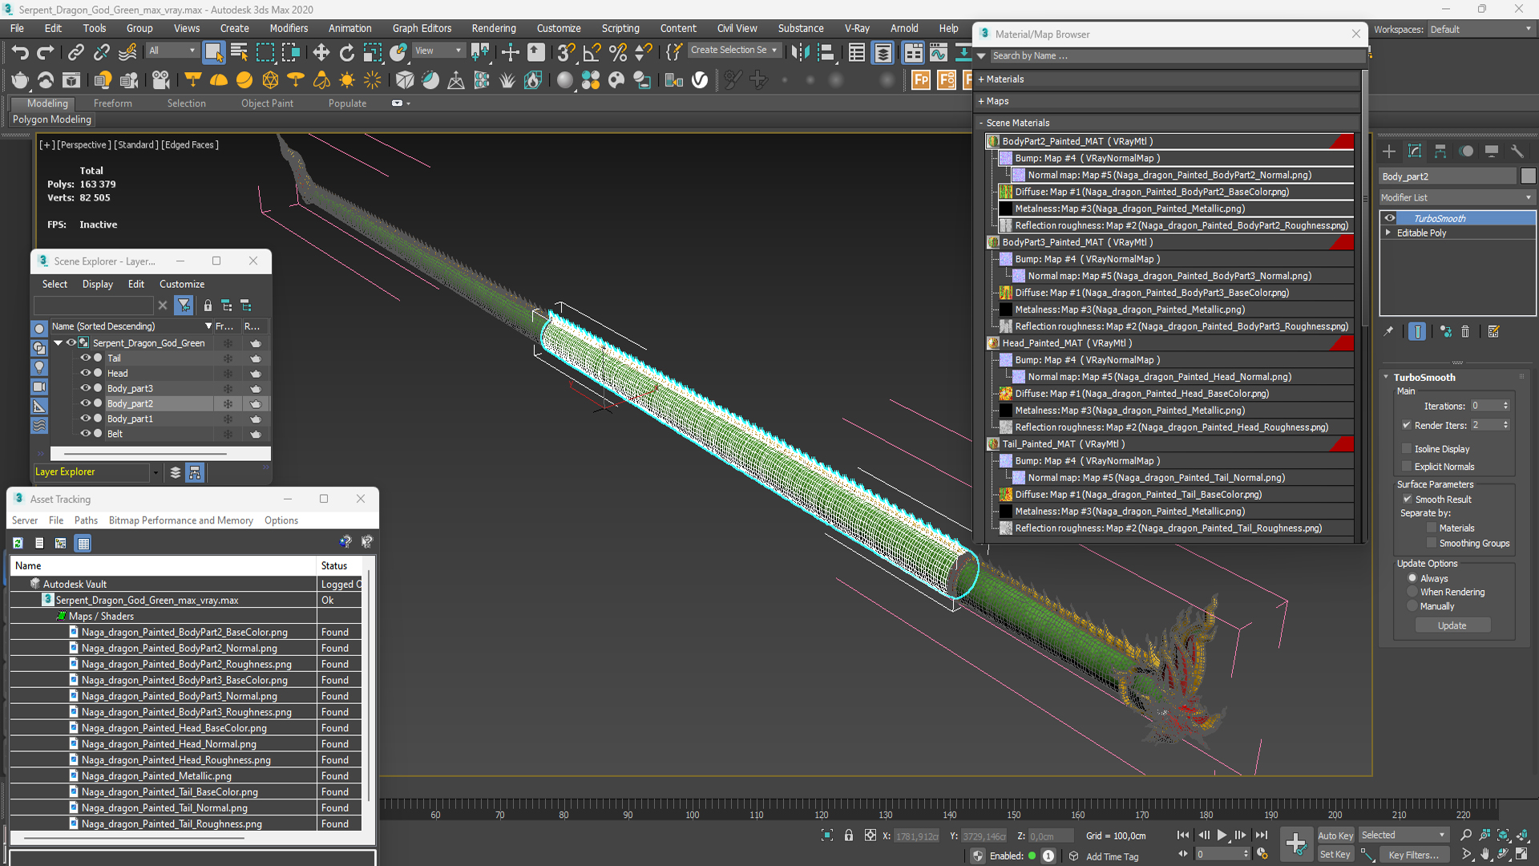Hide the Head layer eye icon
The width and height of the screenshot is (1539, 866).
[85, 373]
